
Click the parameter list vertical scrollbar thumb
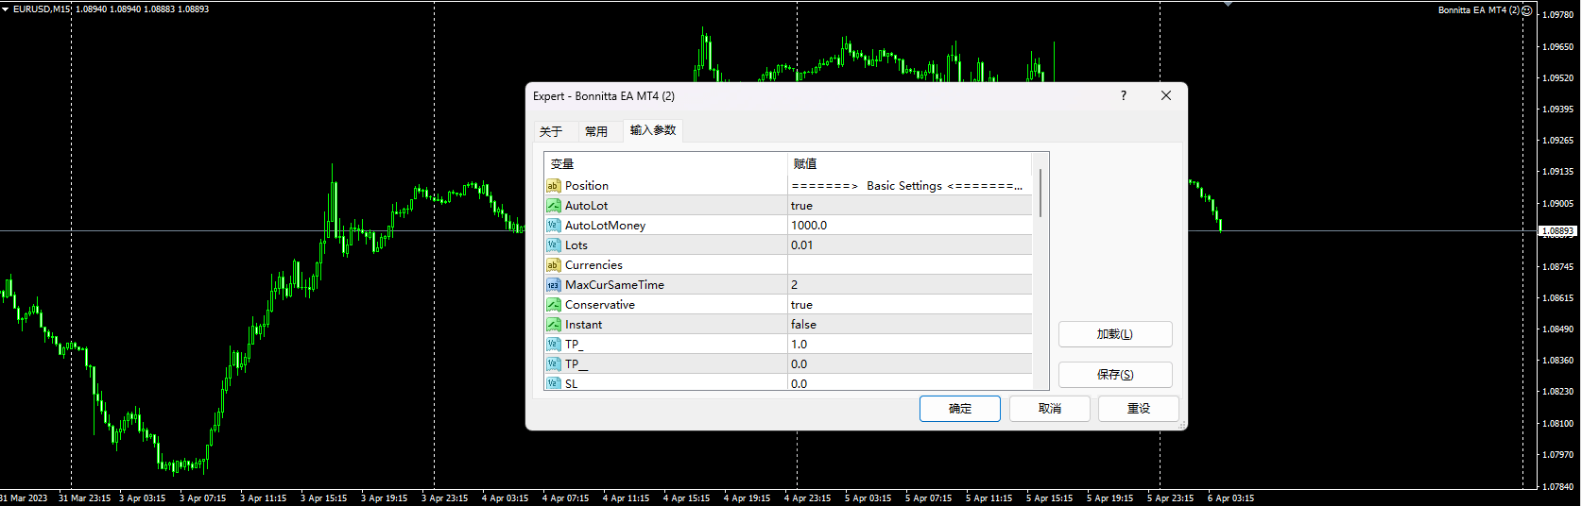click(x=1040, y=193)
